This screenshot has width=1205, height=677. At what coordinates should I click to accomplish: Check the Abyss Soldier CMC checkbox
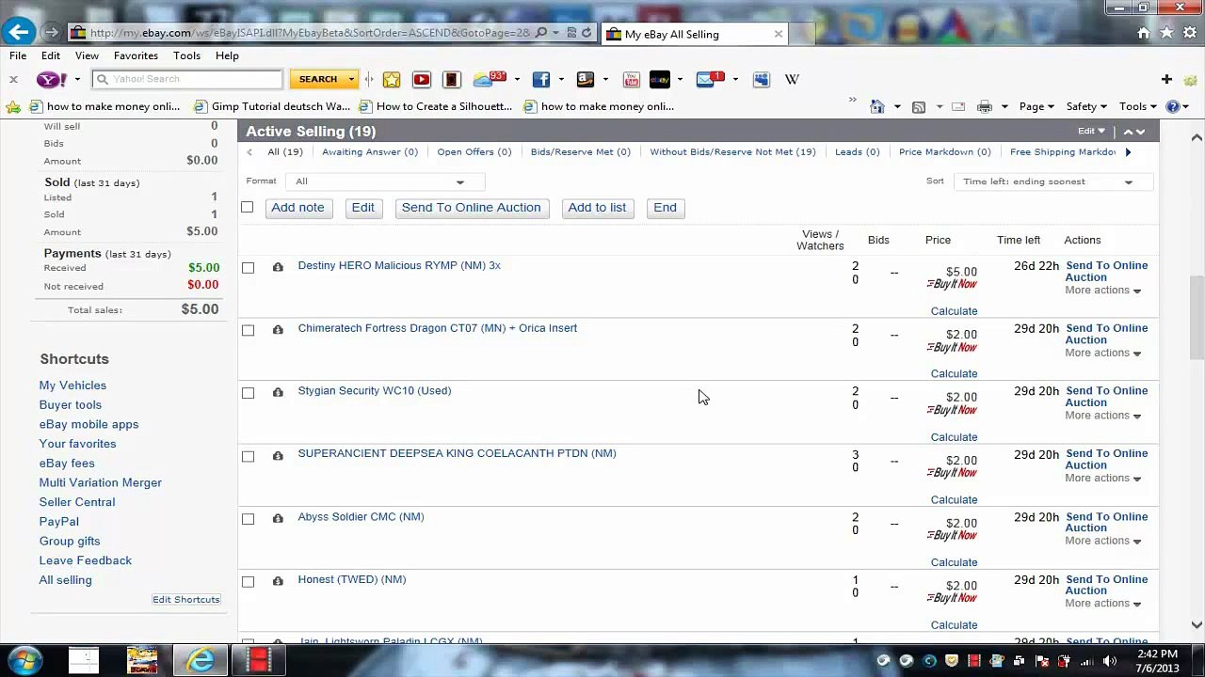click(x=248, y=519)
